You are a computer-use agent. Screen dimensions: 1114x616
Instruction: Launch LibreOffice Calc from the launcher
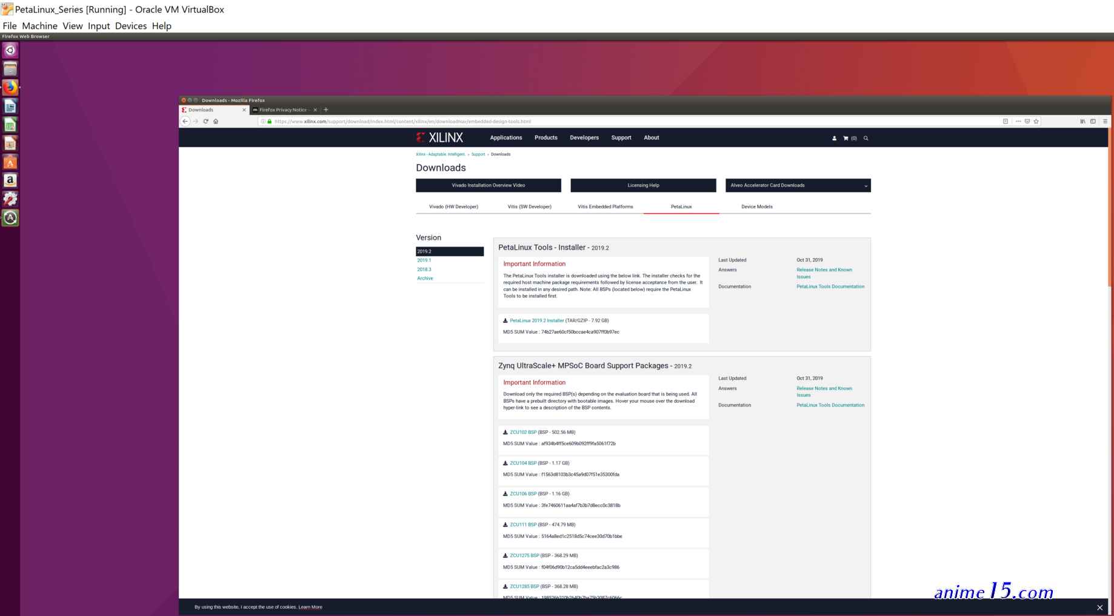(10, 125)
